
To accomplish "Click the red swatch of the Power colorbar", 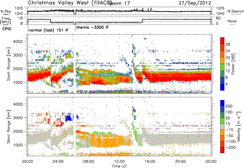I will 222,41.
